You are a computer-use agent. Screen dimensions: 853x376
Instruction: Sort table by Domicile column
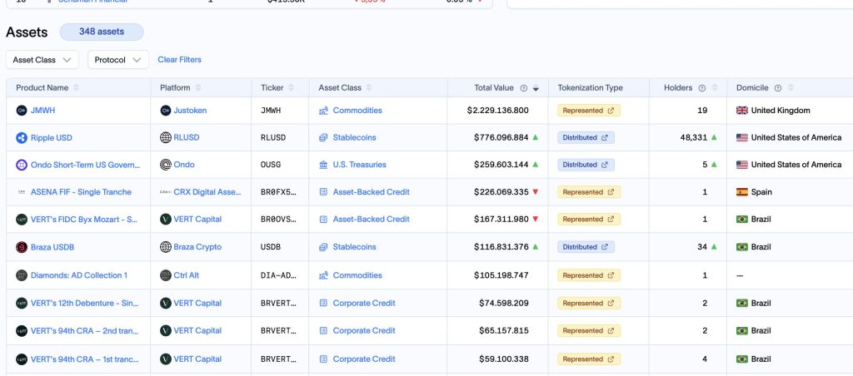(x=791, y=87)
